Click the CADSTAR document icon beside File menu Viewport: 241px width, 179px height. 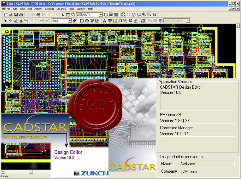(x=4, y=9)
